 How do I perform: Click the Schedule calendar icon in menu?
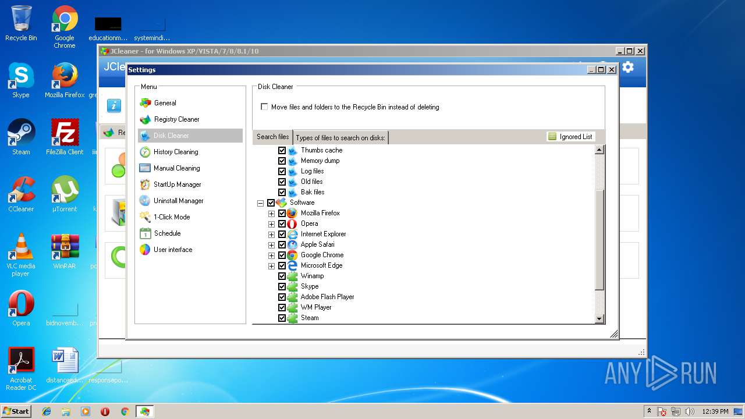coord(145,233)
